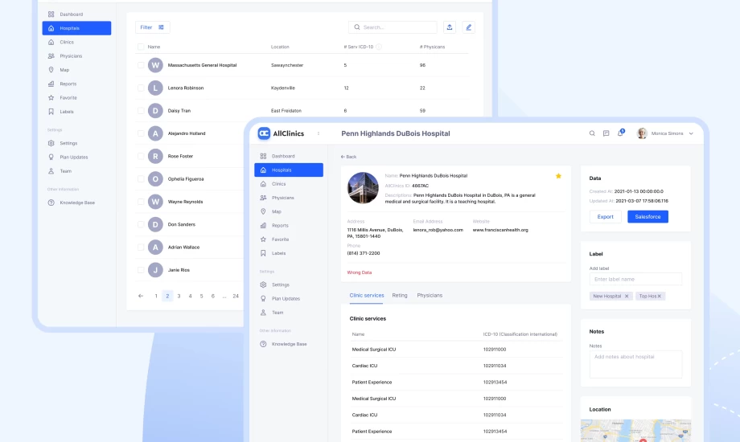Check the Wayne Reynolds row checkbox
This screenshot has width=740, height=442.
click(141, 202)
